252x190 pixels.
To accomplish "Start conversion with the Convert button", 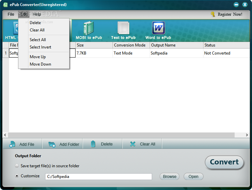I will (x=224, y=162).
